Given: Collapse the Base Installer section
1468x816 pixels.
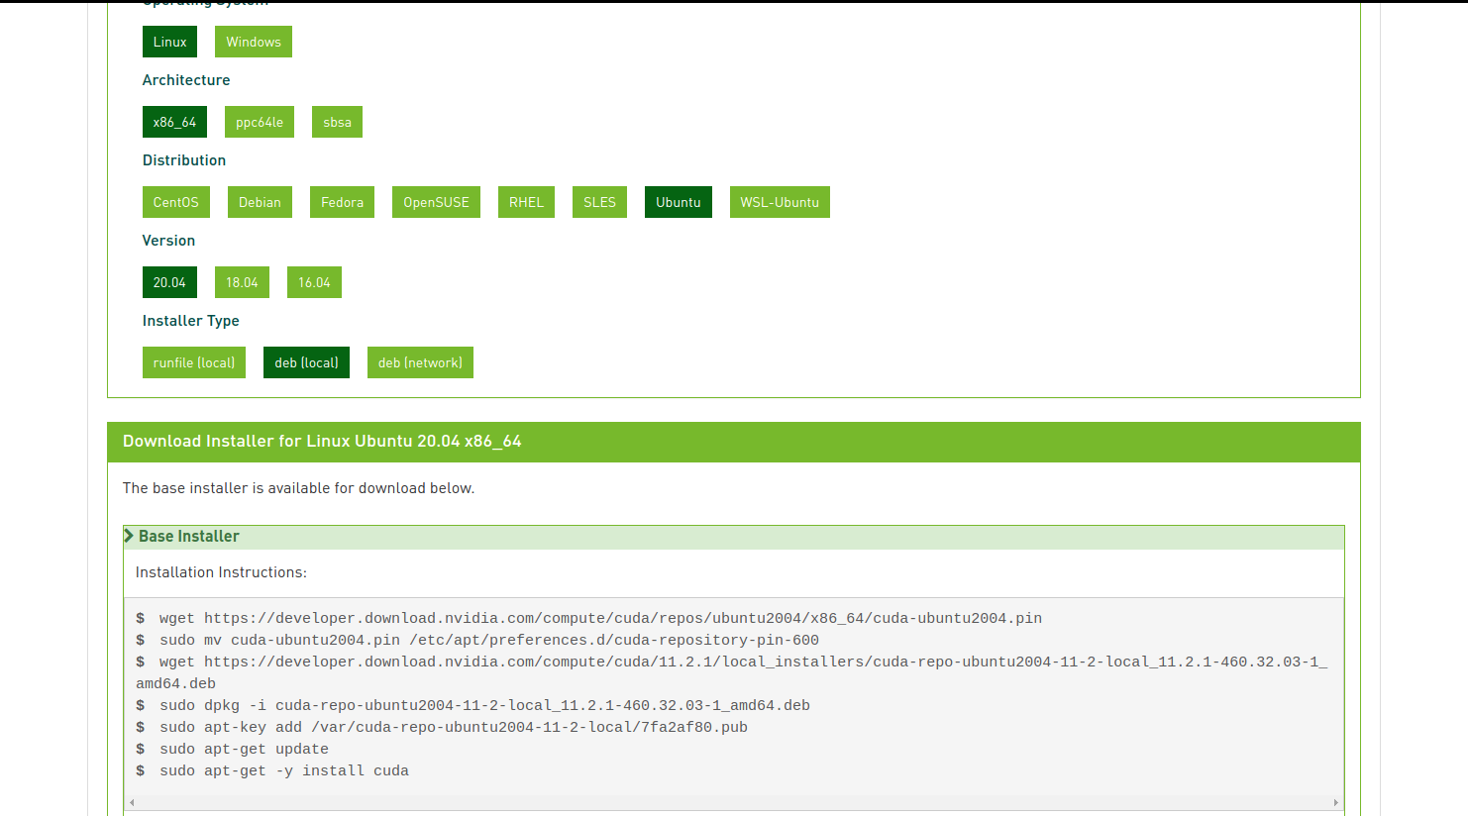Looking at the screenshot, I should (x=734, y=537).
